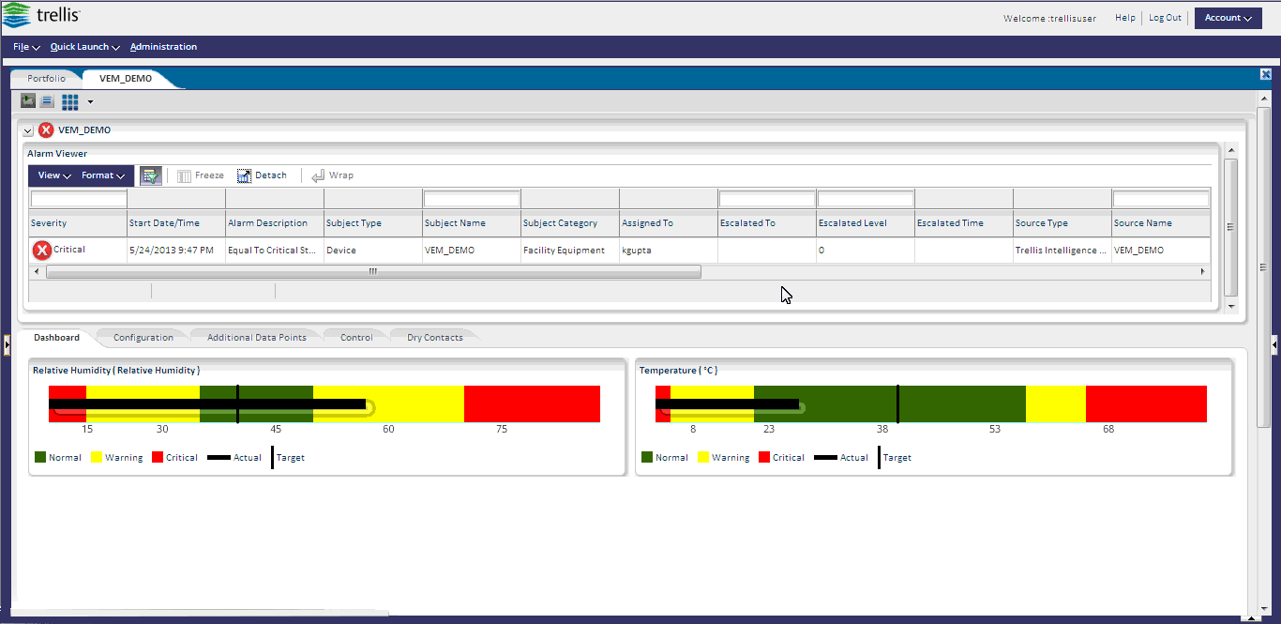Open the Format dropdown in Alarm Viewer
Image resolution: width=1281 pixels, height=624 pixels.
click(x=103, y=175)
